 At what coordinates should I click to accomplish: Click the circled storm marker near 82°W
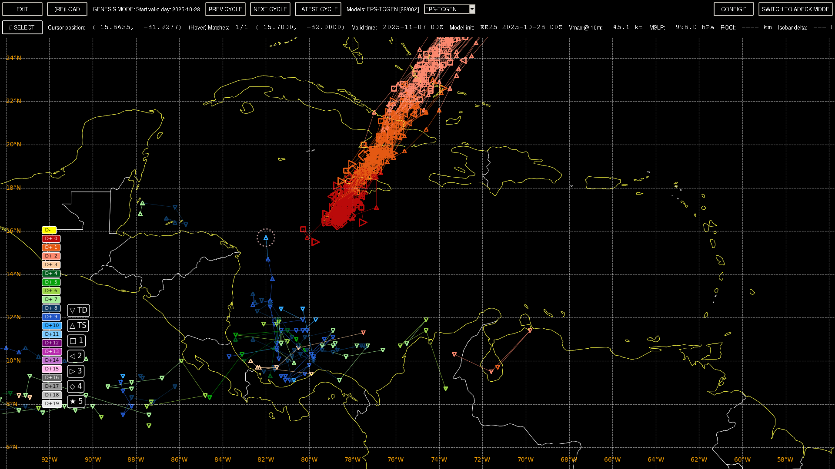point(266,238)
